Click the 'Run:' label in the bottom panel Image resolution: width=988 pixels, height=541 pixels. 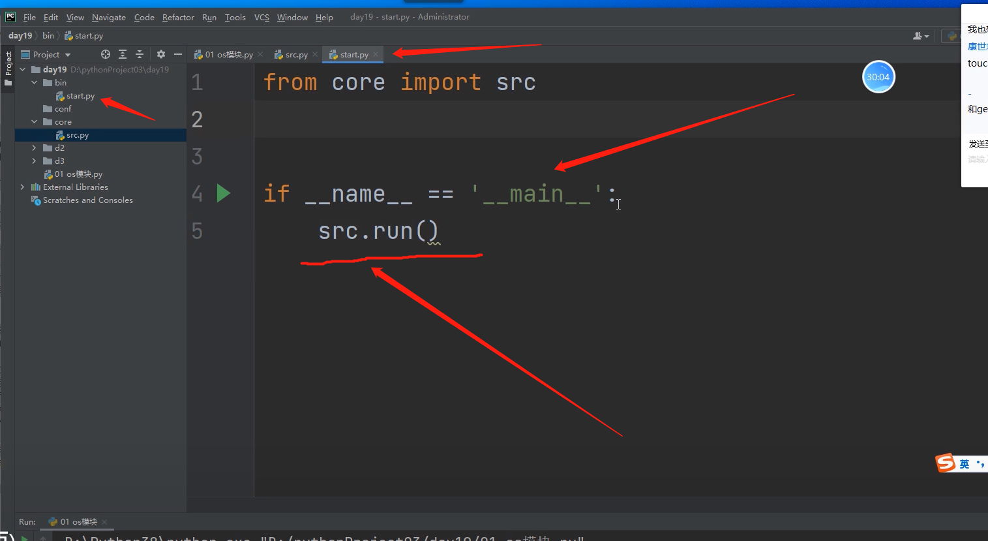point(27,522)
